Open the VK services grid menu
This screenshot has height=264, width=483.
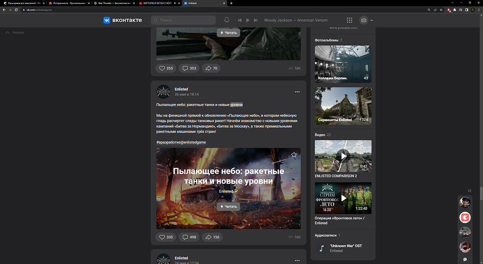[349, 20]
